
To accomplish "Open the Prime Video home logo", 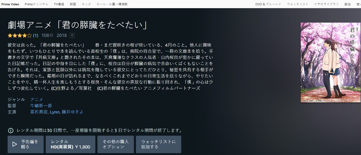I will pos(10,4).
